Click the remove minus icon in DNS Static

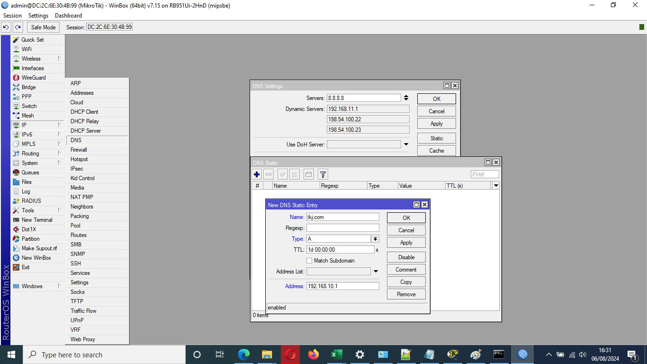tap(269, 174)
